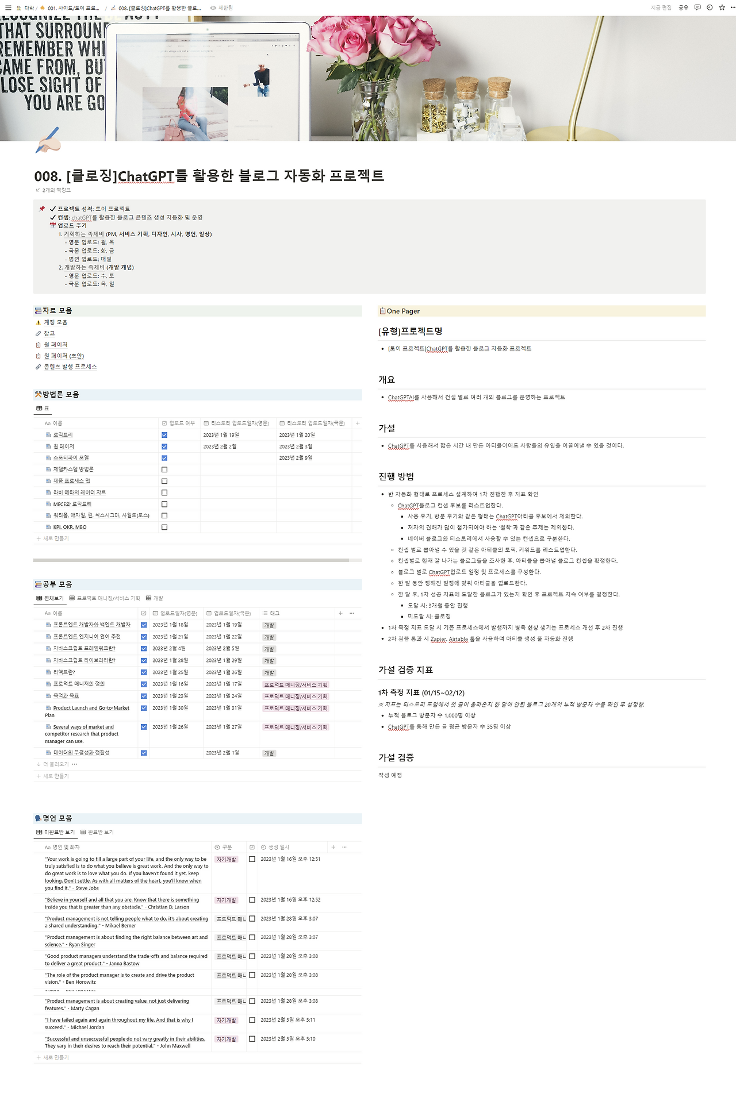Open the sidebar hamburger menu

(8, 8)
